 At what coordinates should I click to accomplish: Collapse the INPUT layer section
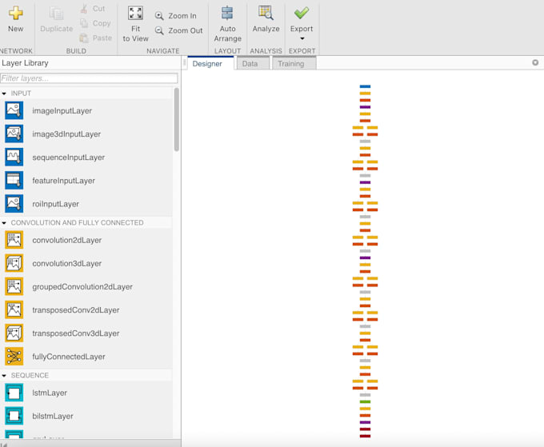(5, 94)
